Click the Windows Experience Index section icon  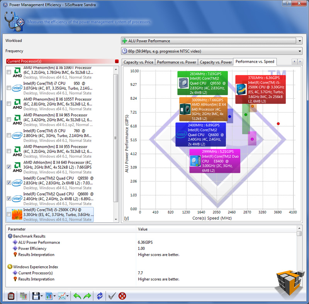(x=10, y=266)
